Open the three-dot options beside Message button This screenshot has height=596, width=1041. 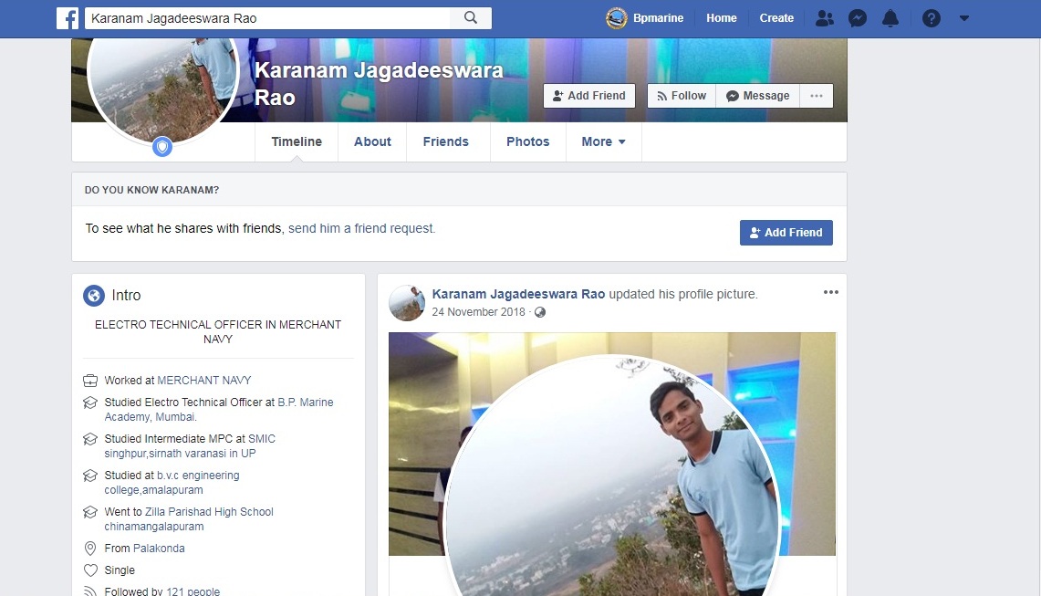click(817, 96)
